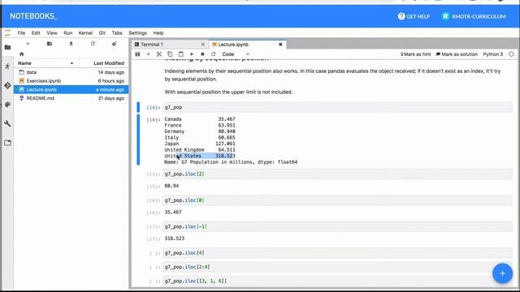Click the kernel status circle indicator
Image resolution: width=520 pixels, height=292 pixels.
pos(511,54)
